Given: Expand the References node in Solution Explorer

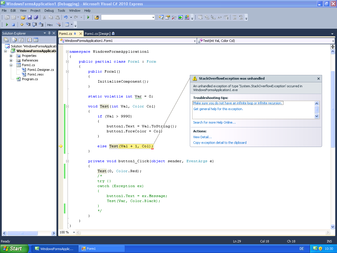Looking at the screenshot, I should [11, 60].
